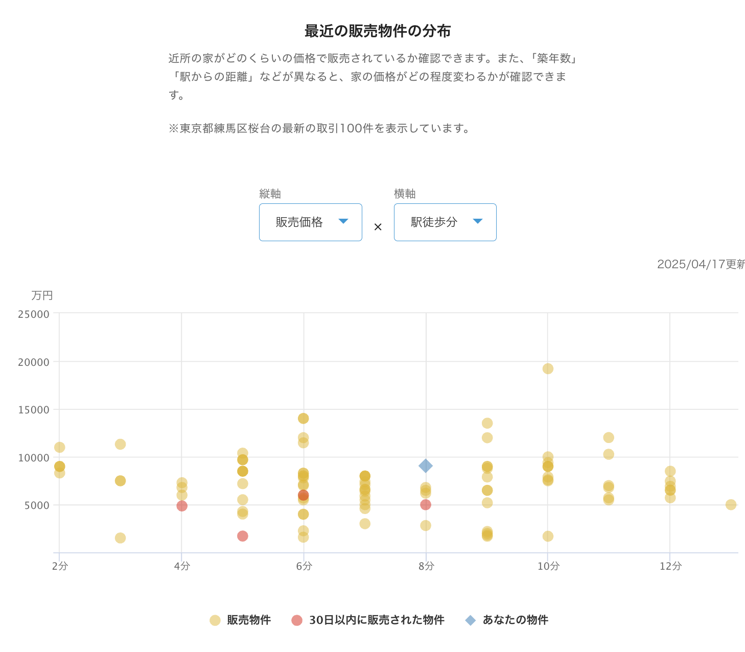Click the highest yellow point at 11分
The width and height of the screenshot is (745, 652).
[x=609, y=437]
